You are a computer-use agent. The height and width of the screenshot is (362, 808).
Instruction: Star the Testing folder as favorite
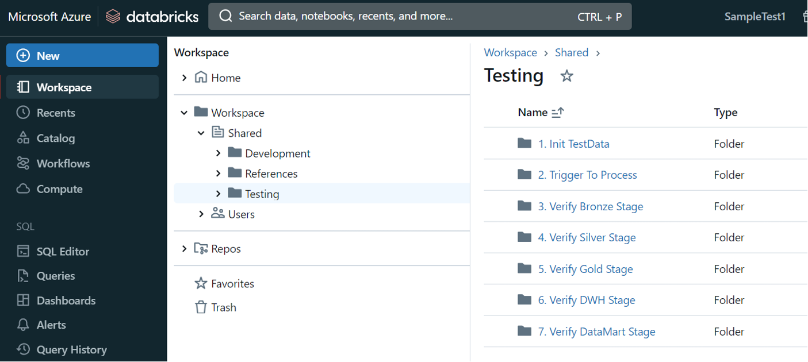(x=566, y=75)
